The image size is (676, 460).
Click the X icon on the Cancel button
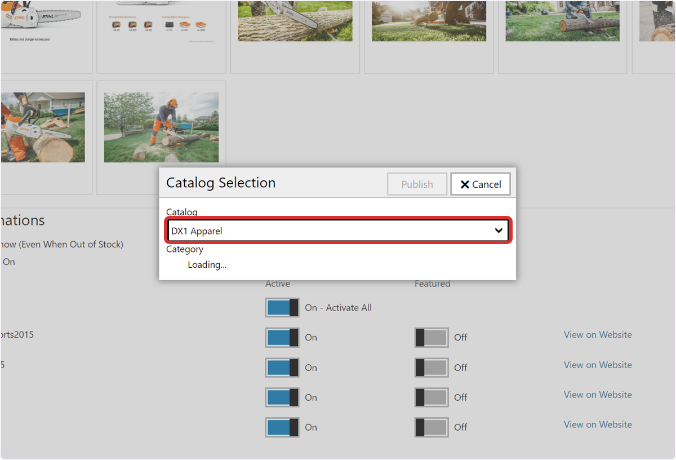coord(465,184)
